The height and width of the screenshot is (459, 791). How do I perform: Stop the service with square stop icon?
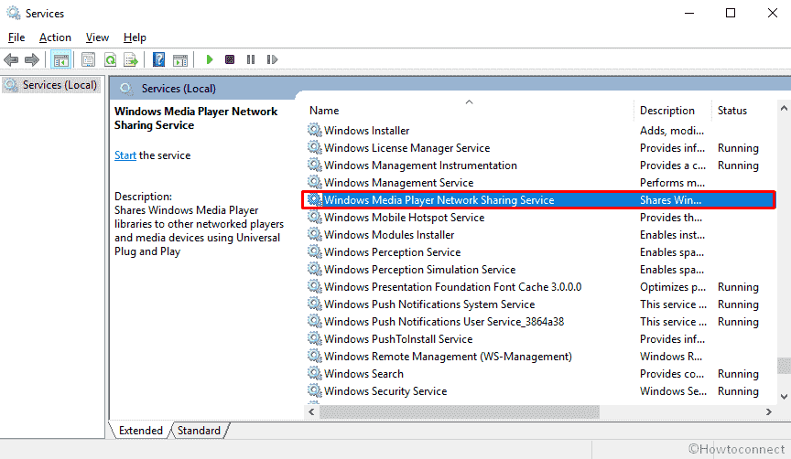pos(230,59)
